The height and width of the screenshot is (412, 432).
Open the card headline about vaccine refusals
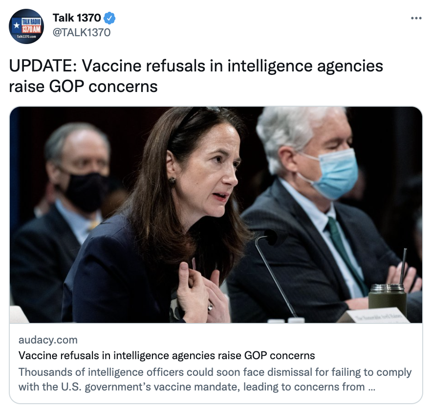pyautogui.click(x=167, y=355)
